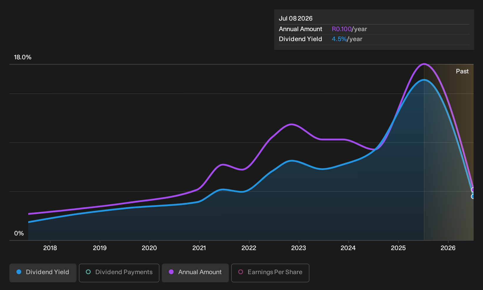Click the 2018 x-axis label
The width and height of the screenshot is (483, 290).
50,248
